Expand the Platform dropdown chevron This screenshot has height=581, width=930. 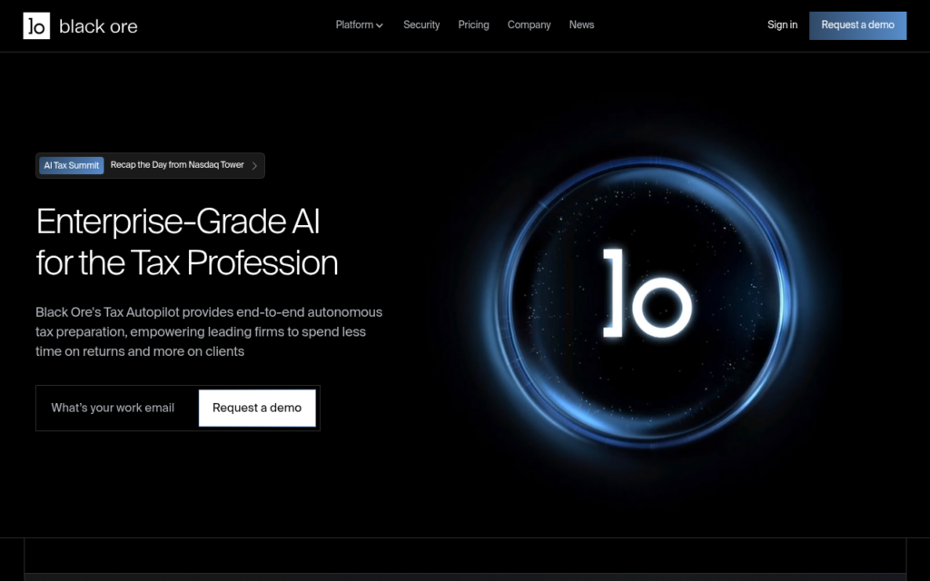[380, 25]
